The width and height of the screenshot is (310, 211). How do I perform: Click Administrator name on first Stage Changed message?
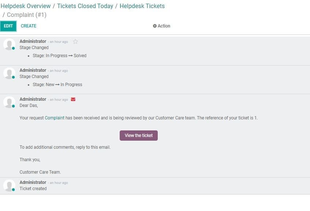click(x=33, y=41)
